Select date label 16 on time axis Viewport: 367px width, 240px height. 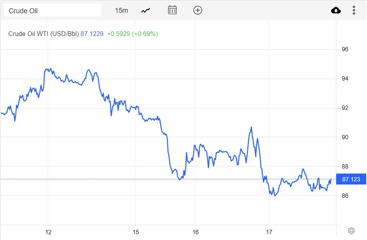point(195,232)
